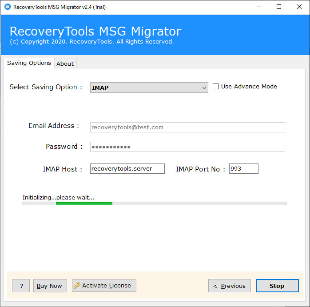Viewport: 310px width, 307px height.
Task: Click the IMAP Port No field
Action: (x=243, y=168)
